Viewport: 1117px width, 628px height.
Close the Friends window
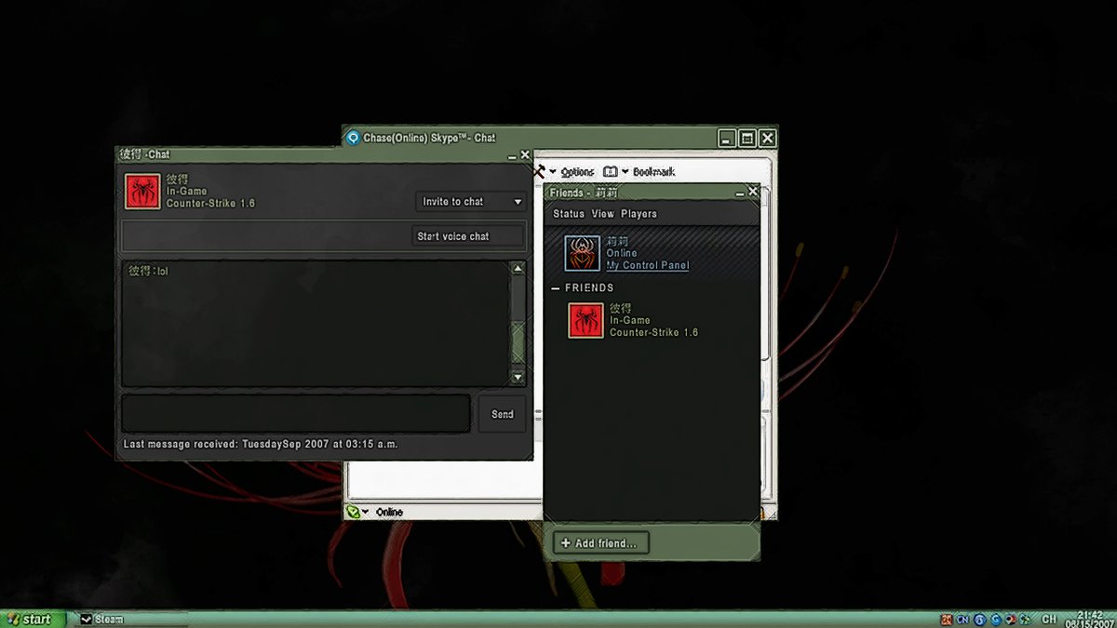(753, 192)
